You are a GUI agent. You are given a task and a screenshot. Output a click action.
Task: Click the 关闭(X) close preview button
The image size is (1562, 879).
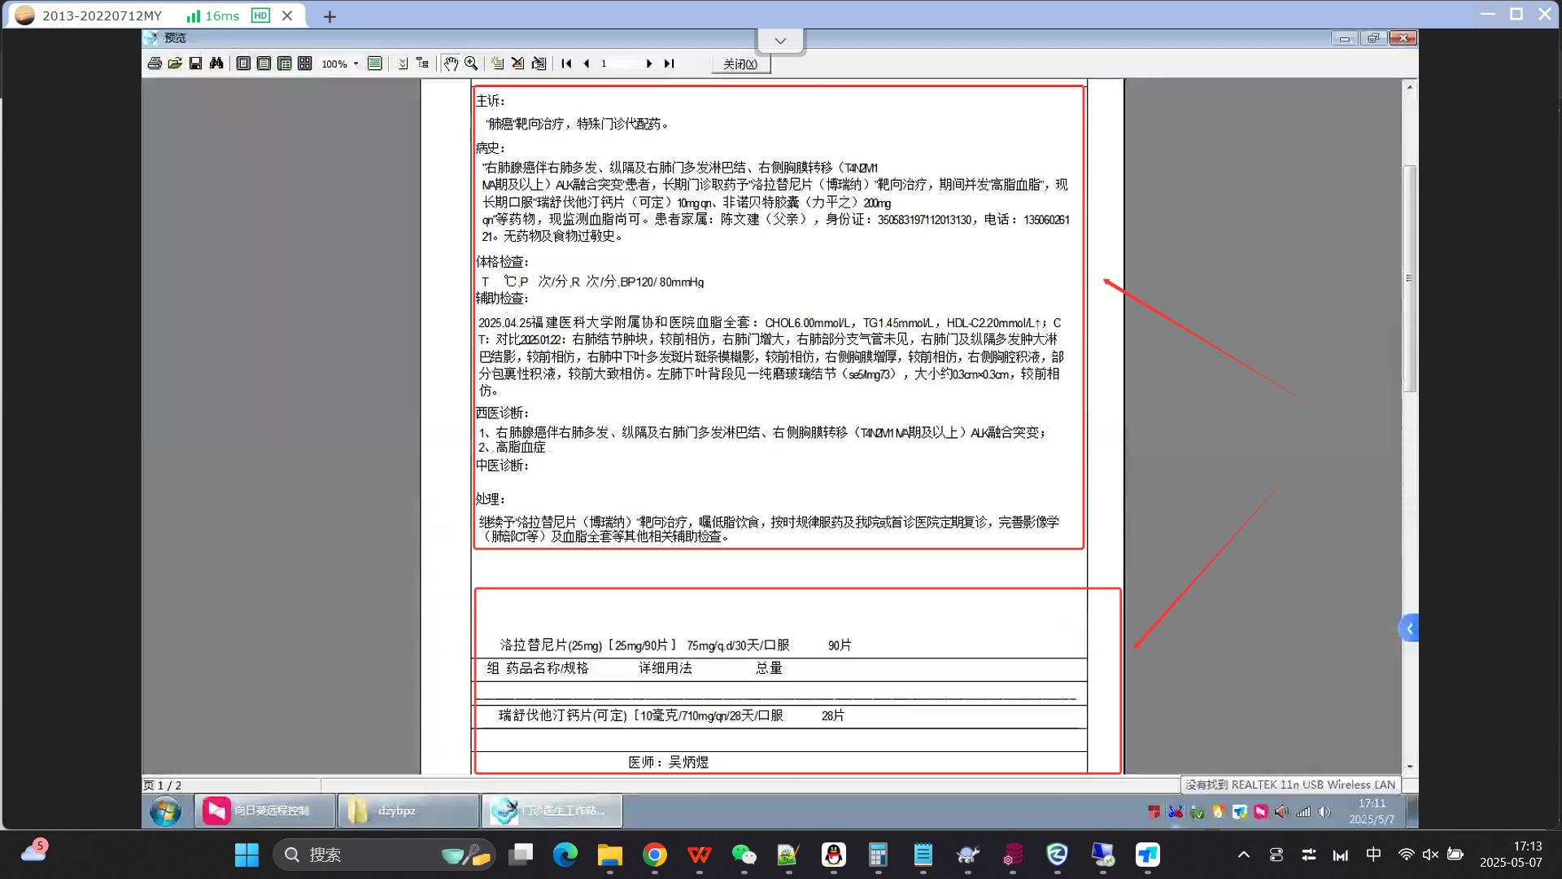pyautogui.click(x=740, y=64)
